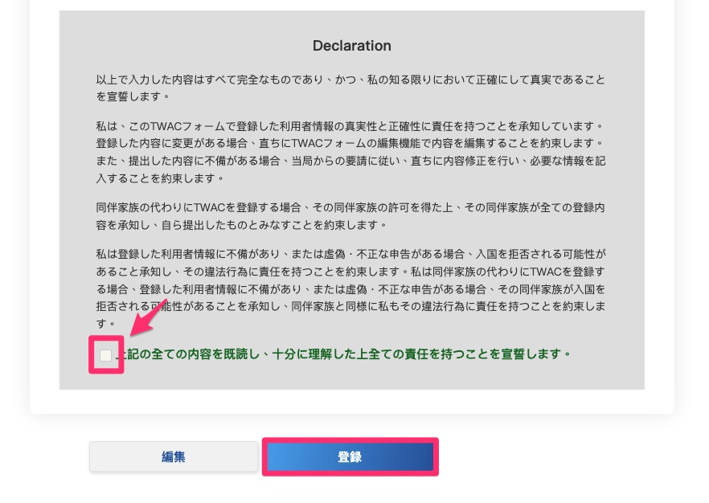709x503 pixels.
Task: Click the 編集 edit button
Action: coord(174,456)
